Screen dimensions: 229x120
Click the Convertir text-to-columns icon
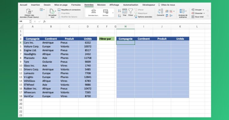coord(160,12)
